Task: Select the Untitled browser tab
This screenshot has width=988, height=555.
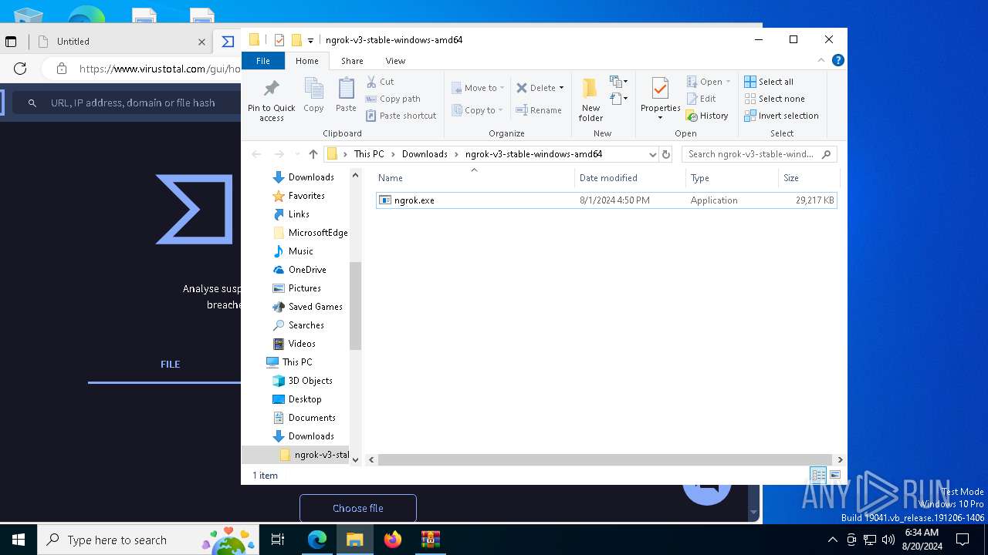Action: pyautogui.click(x=120, y=42)
